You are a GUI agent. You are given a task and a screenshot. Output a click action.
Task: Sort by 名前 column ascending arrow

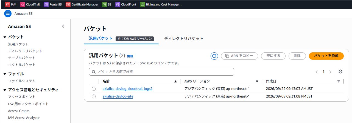click(x=175, y=81)
